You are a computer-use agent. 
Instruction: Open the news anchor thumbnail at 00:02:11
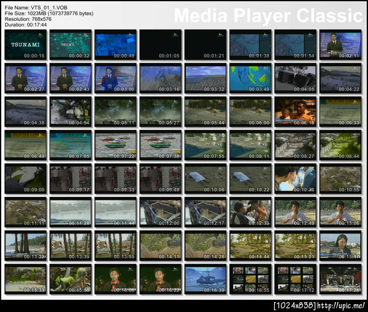[x=340, y=45]
